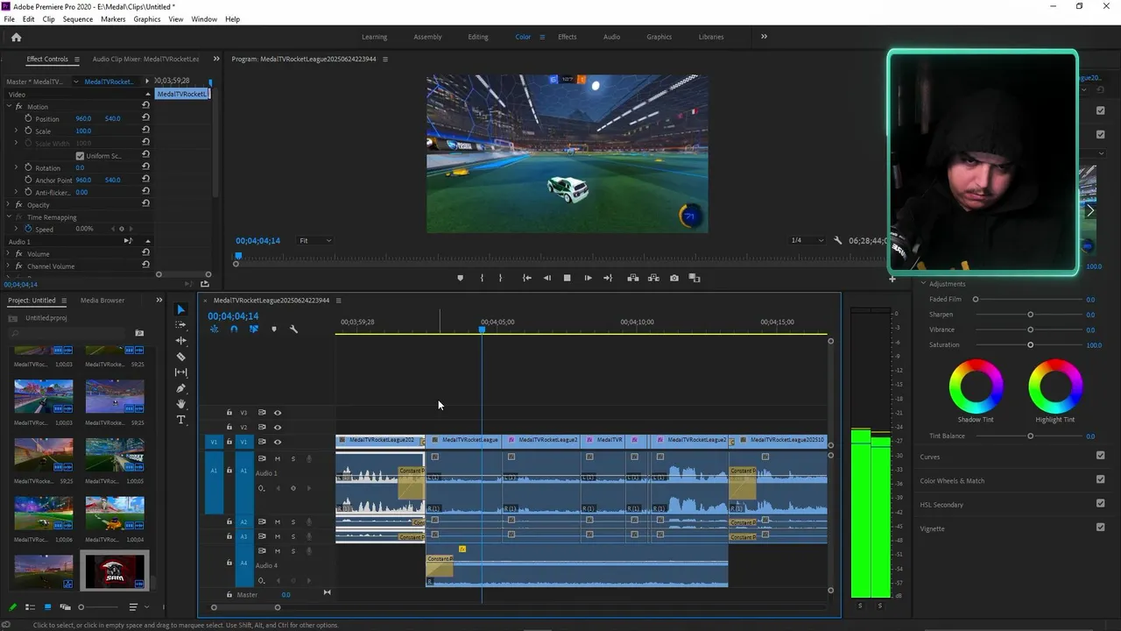Click Go to In point button
Image resolution: width=1121 pixels, height=631 pixels.
526,278
